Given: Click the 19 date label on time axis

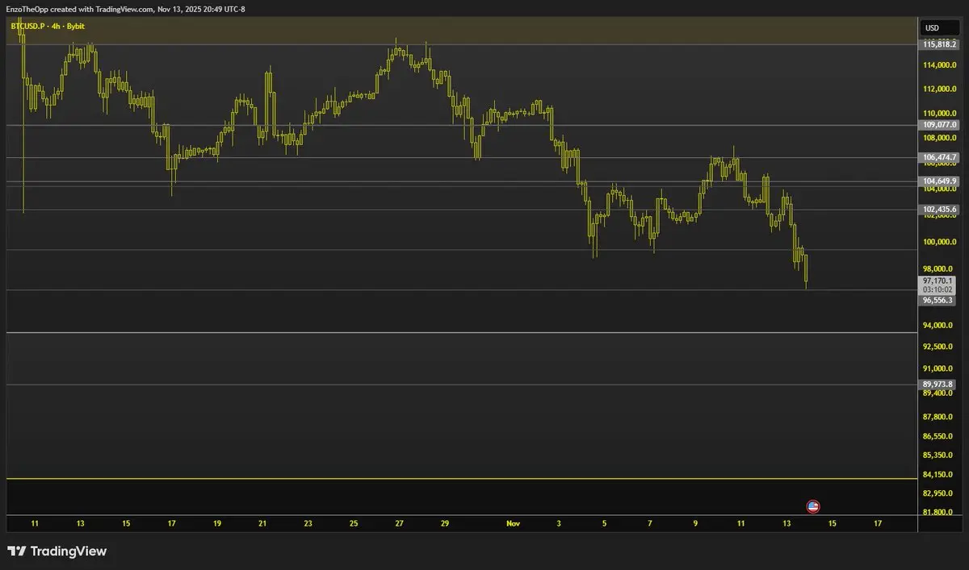Looking at the screenshot, I should pos(217,523).
